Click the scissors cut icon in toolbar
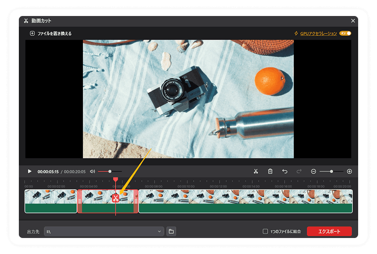The image size is (377, 254). [x=256, y=171]
